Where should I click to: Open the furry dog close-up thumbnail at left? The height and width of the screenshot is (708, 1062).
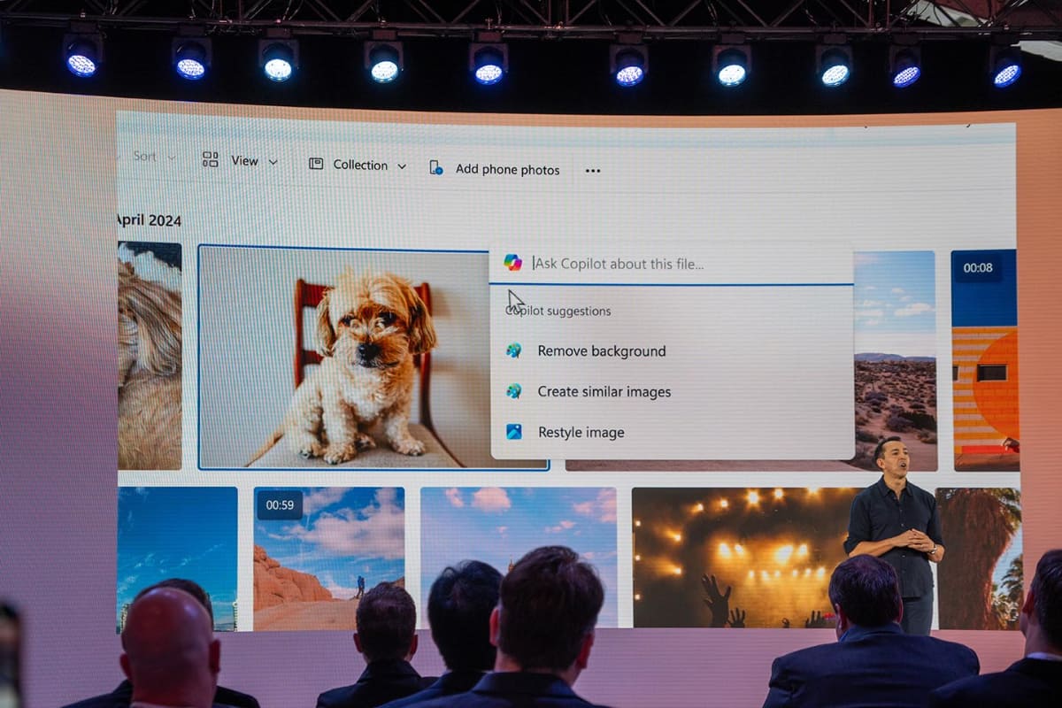coord(150,355)
